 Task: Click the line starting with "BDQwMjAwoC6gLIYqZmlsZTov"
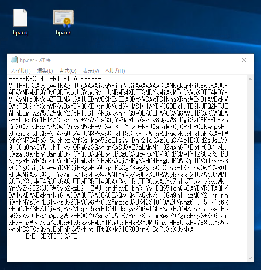click(118, 175)
